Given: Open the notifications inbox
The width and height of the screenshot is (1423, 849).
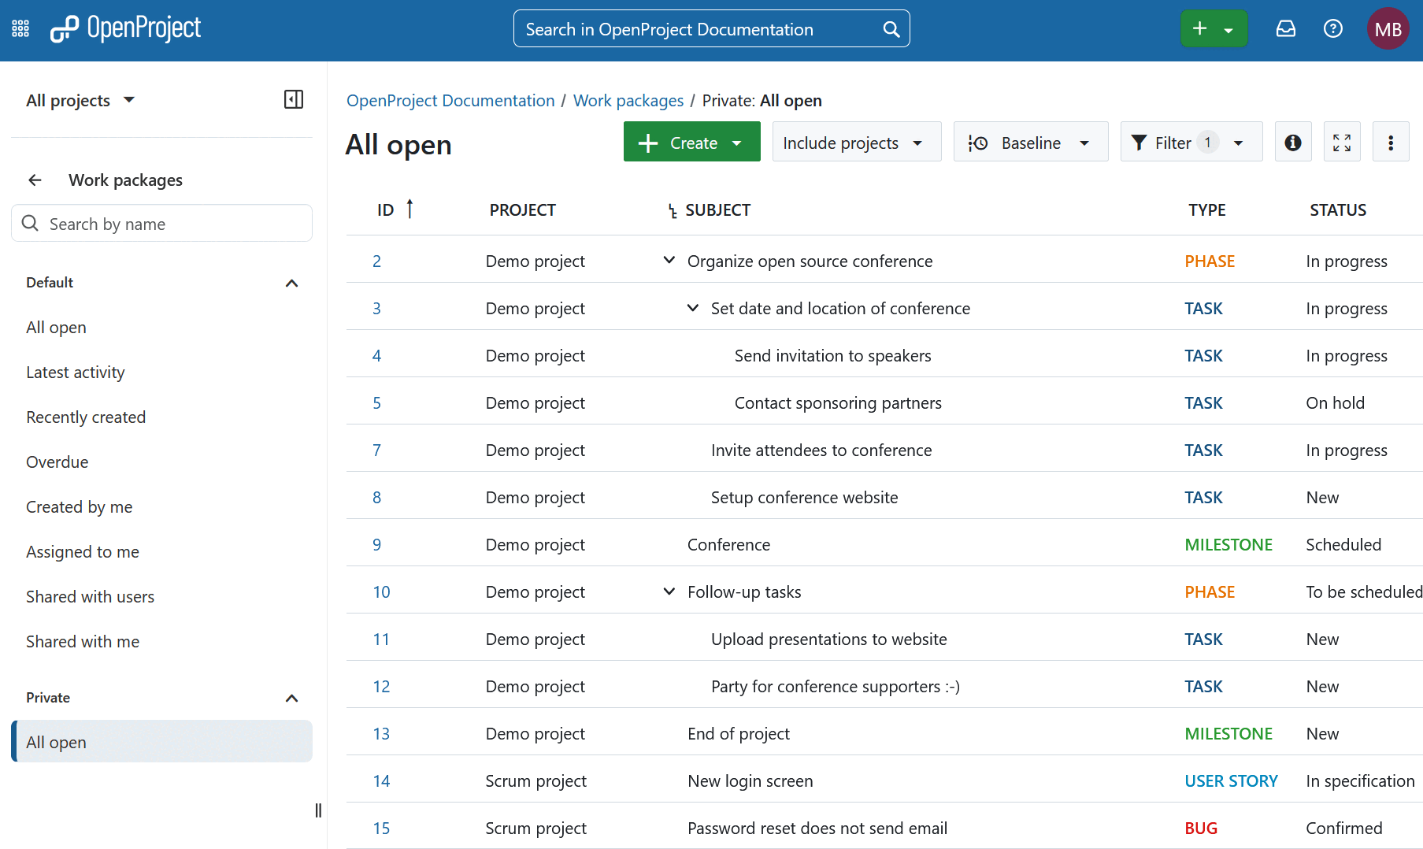Looking at the screenshot, I should 1285,28.
